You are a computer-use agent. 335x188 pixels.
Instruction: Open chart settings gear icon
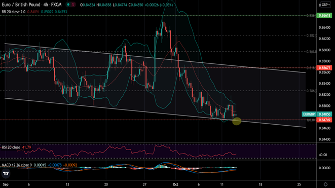(325, 184)
